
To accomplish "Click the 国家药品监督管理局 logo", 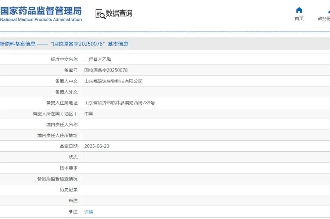I will pyautogui.click(x=41, y=11).
